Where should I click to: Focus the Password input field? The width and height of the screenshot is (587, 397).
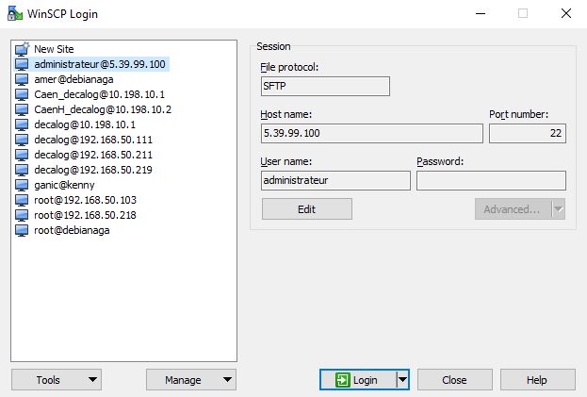tap(491, 180)
